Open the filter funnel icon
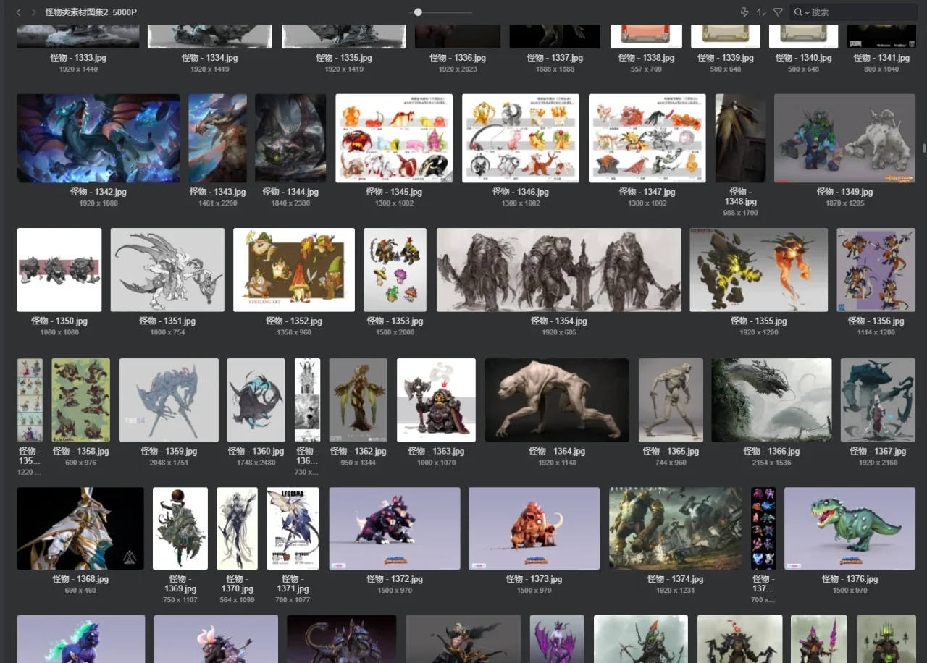927x663 pixels. [778, 12]
